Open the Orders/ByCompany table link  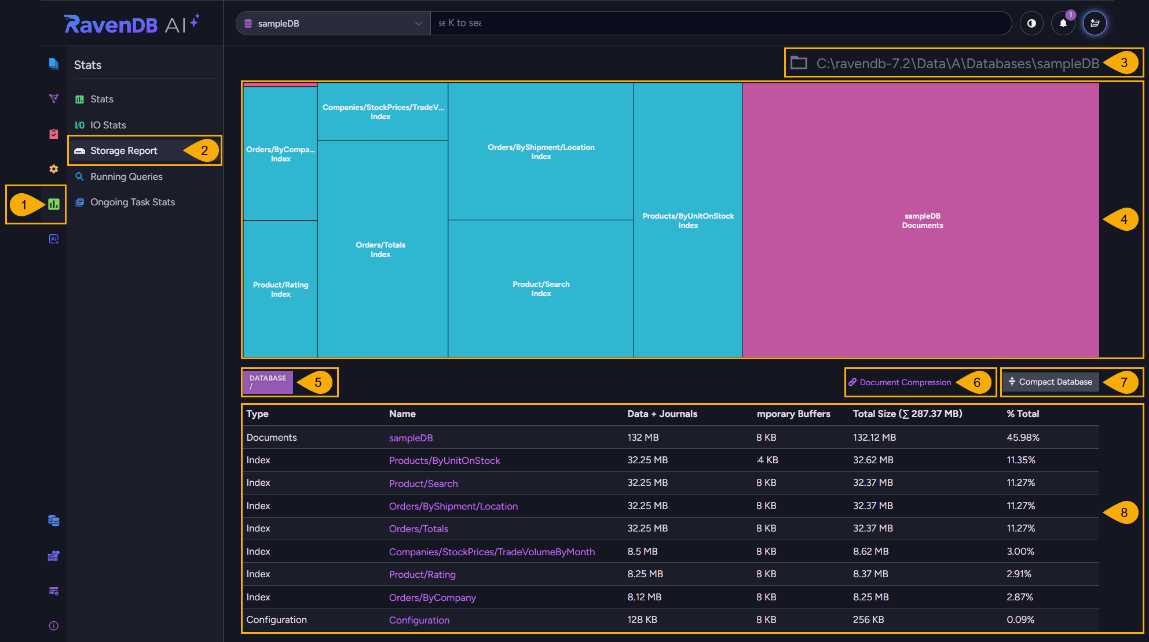tap(433, 597)
